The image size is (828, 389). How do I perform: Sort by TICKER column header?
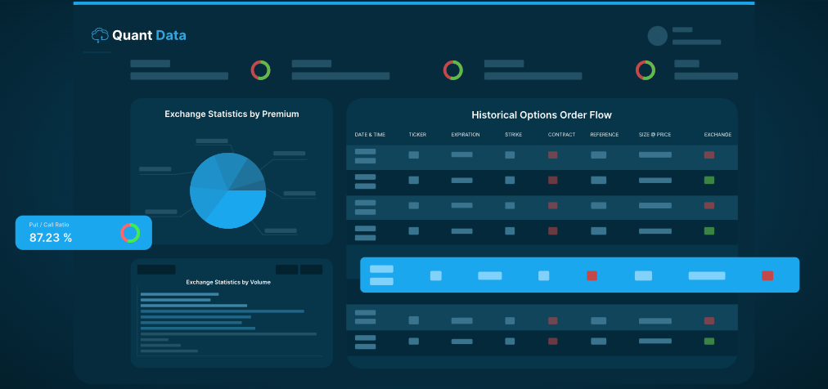[417, 135]
